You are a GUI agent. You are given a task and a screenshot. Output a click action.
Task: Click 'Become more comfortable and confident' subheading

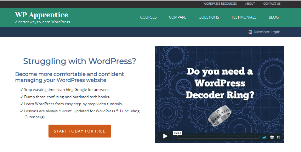point(70,77)
